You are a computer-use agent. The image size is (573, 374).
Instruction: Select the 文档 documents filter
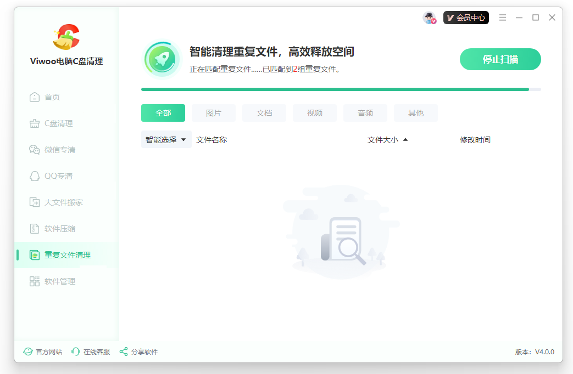264,113
